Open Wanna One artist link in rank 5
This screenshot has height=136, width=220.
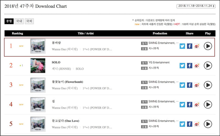(65, 127)
